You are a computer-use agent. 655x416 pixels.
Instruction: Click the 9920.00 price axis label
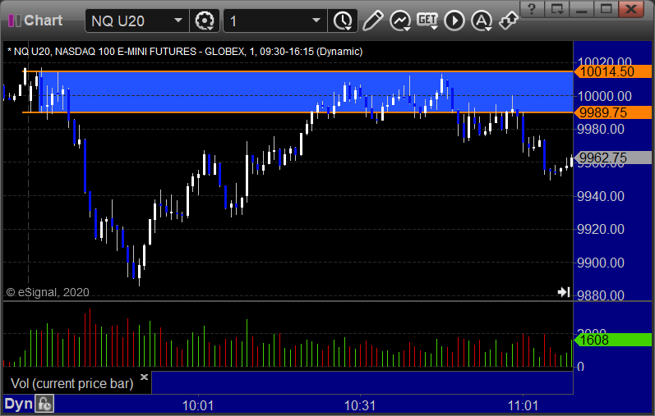601,229
